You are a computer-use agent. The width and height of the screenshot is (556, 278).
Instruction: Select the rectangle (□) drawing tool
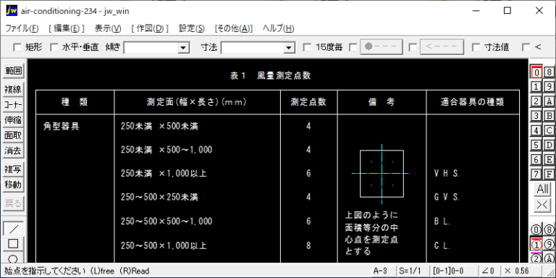click(x=13, y=243)
